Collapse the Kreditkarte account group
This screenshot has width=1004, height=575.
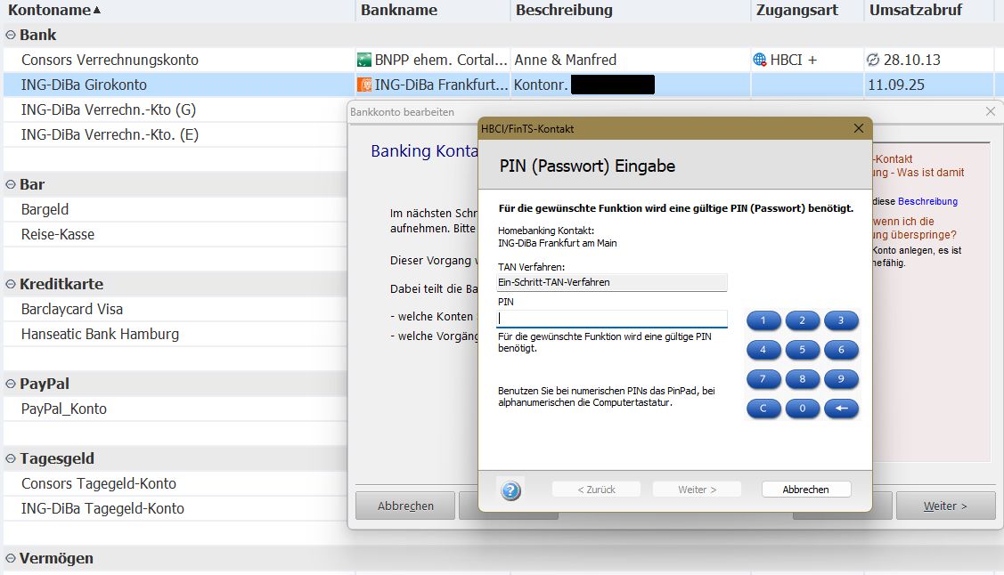coord(11,284)
